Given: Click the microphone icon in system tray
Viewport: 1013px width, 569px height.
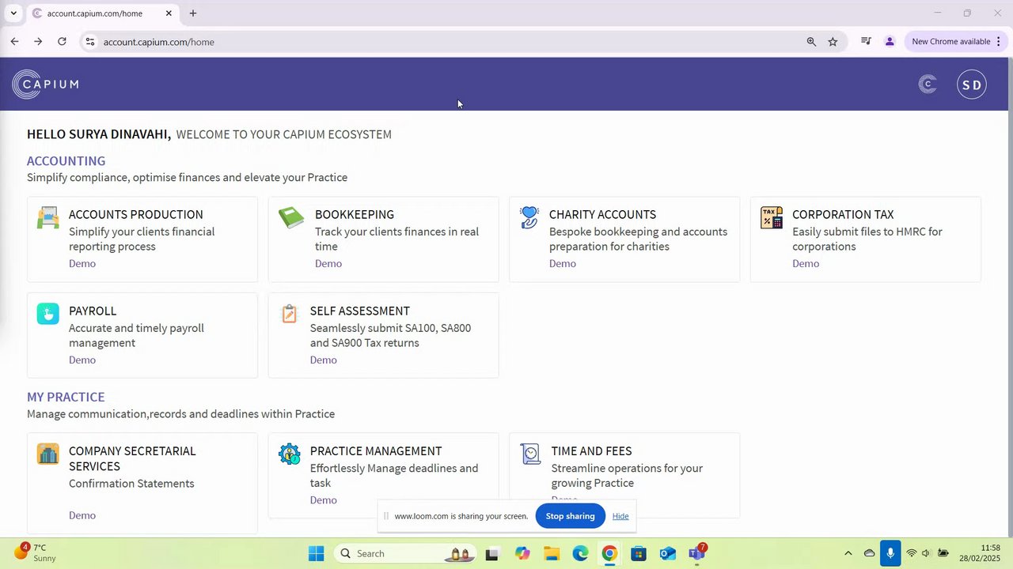Looking at the screenshot, I should (890, 553).
